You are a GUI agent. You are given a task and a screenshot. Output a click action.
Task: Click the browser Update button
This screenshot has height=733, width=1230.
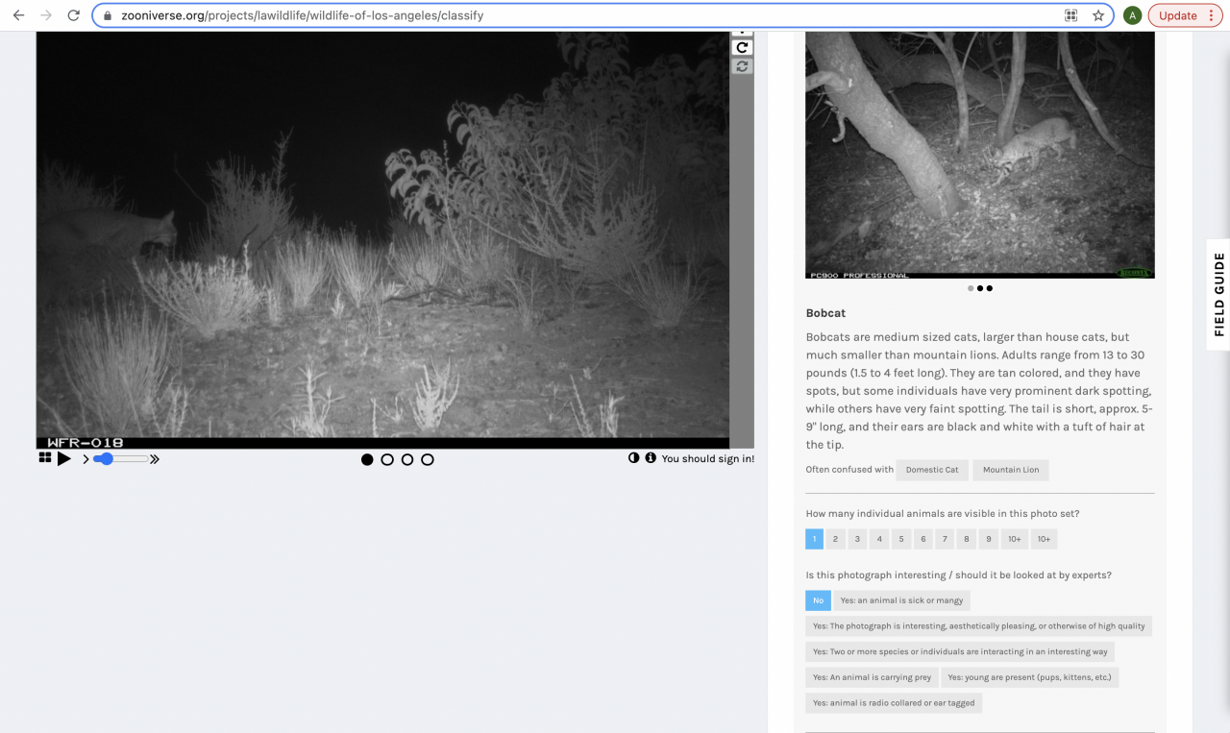[x=1177, y=15]
